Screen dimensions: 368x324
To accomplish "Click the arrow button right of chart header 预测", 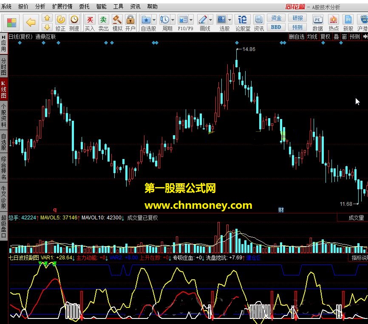I will [365, 37].
